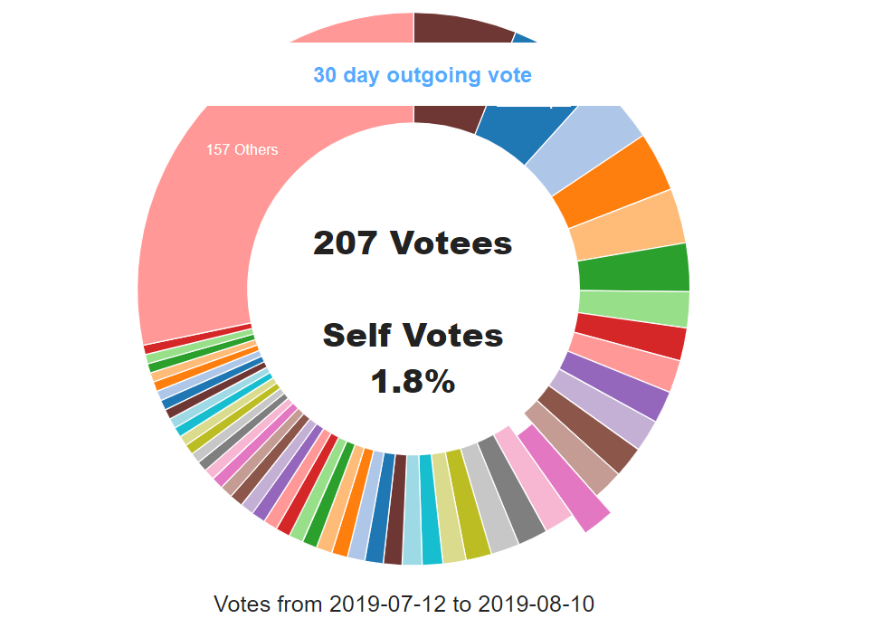Select the large red slice on right
The height and width of the screenshot is (628, 893).
[631, 337]
